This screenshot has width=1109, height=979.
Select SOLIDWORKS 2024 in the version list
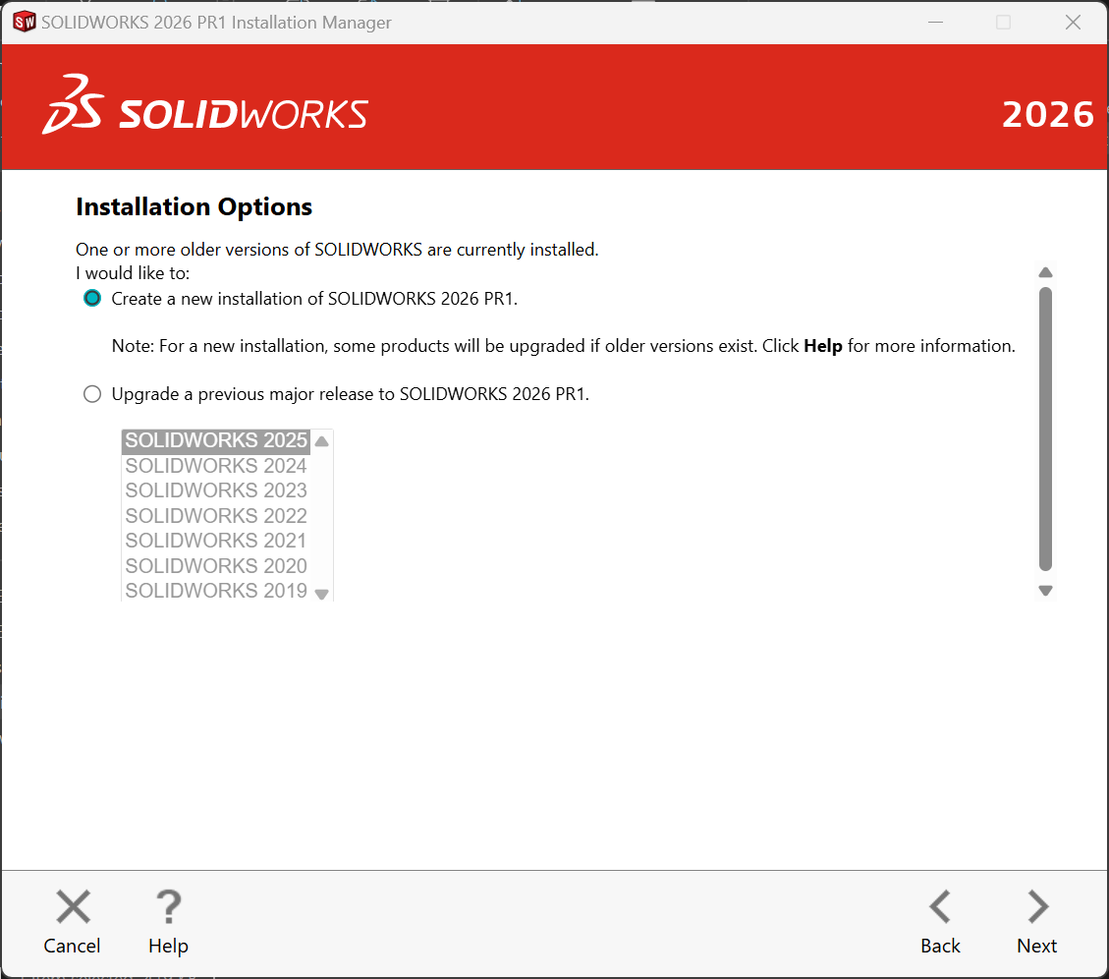tap(215, 465)
